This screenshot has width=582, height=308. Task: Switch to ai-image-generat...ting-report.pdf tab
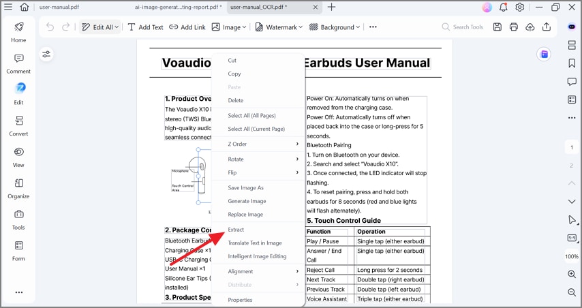click(x=179, y=7)
